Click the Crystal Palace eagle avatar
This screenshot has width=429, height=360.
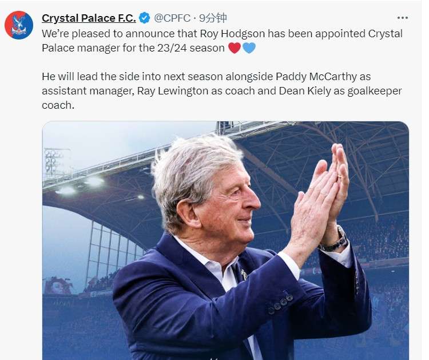pos(19,25)
